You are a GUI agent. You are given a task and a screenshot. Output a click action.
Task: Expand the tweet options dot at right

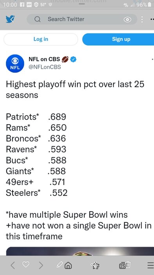[152, 59]
